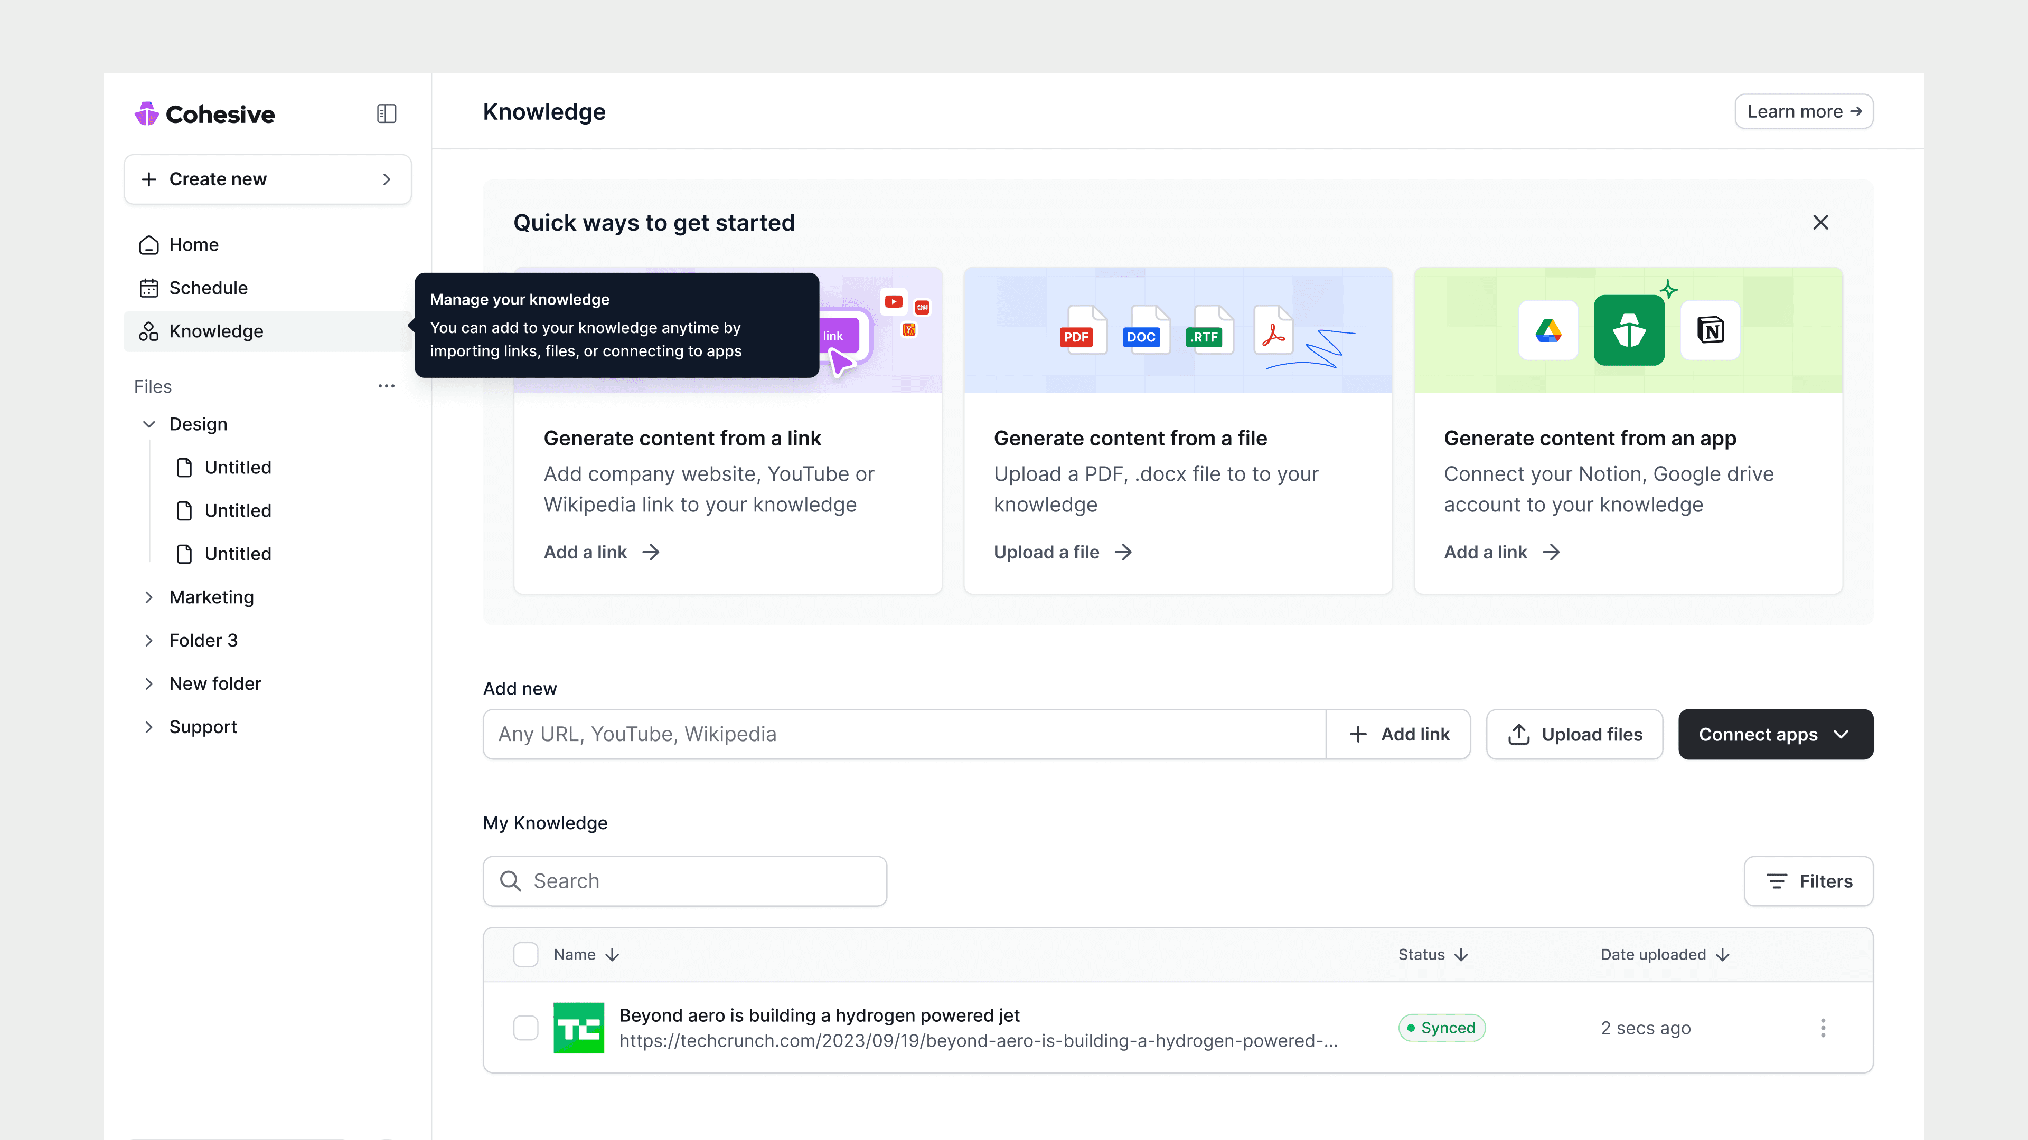The image size is (2028, 1140).
Task: Open the Connect apps dropdown
Action: click(x=1775, y=734)
